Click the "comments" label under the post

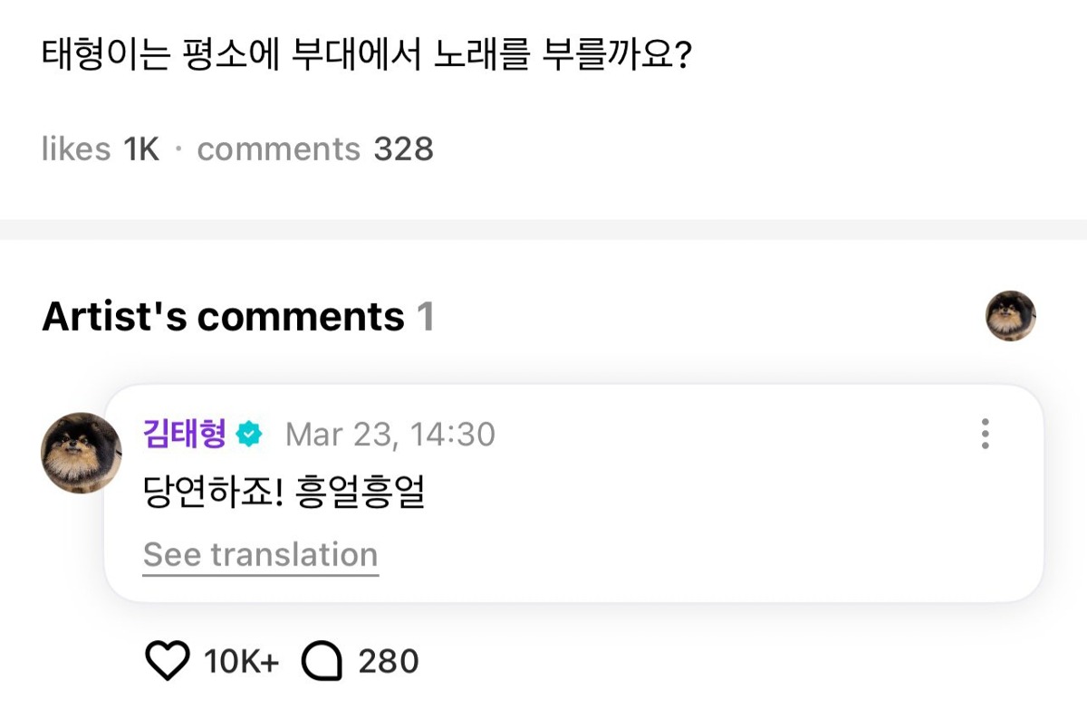point(278,149)
